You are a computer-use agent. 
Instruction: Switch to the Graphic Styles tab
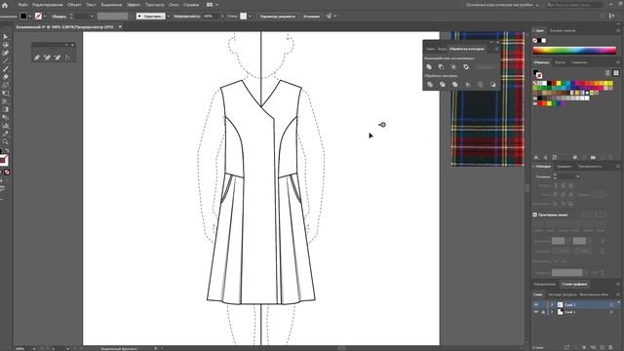(x=574, y=284)
